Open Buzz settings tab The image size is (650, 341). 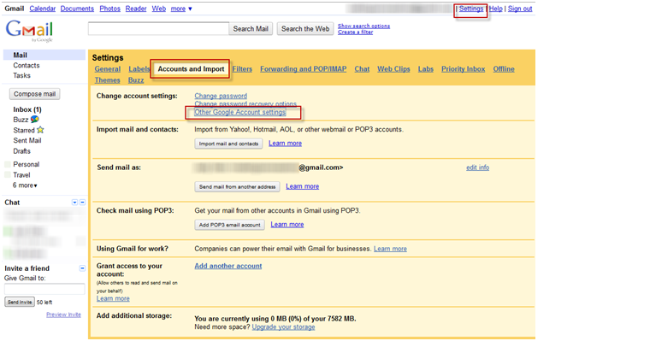point(136,80)
